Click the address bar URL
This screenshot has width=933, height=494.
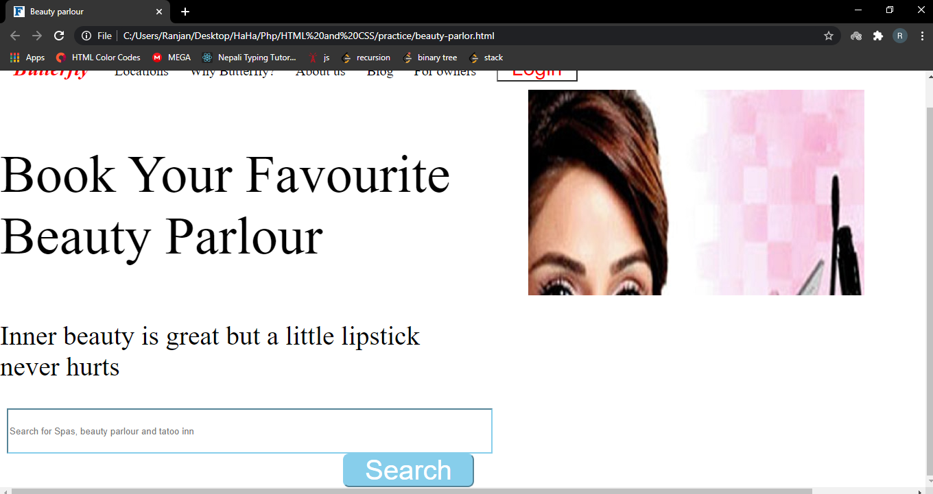click(309, 36)
